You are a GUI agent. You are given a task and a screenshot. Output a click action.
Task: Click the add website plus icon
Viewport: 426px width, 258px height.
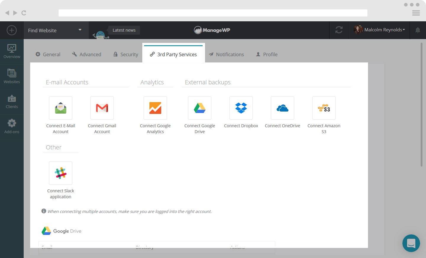(12, 30)
